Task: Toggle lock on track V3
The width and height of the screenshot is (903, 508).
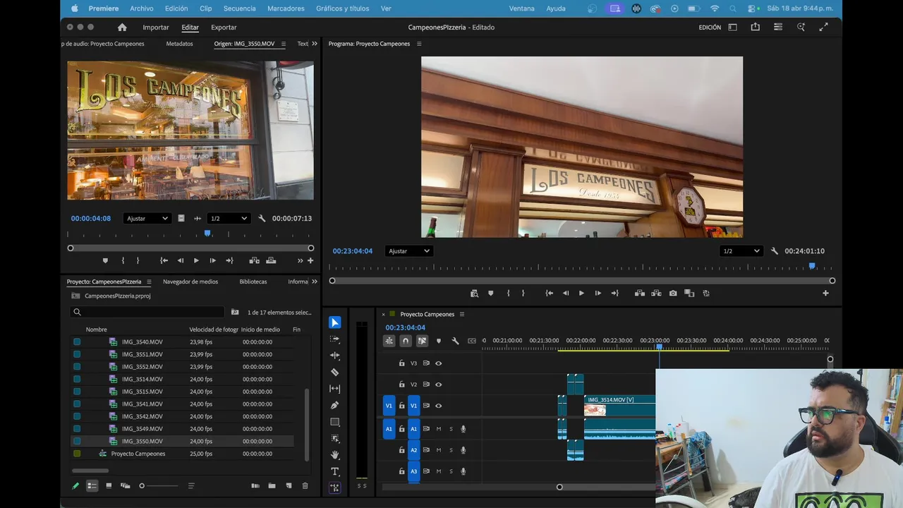Action: 401,363
